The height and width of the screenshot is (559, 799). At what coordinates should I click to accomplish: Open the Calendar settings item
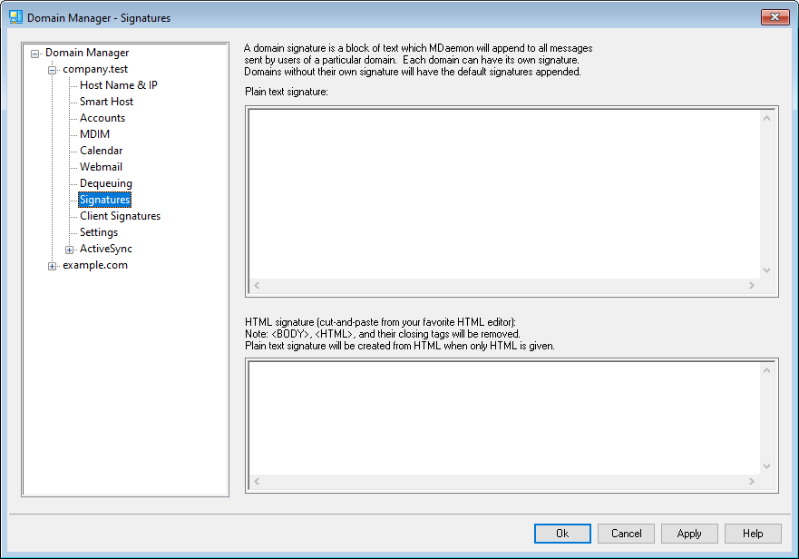pyautogui.click(x=101, y=151)
